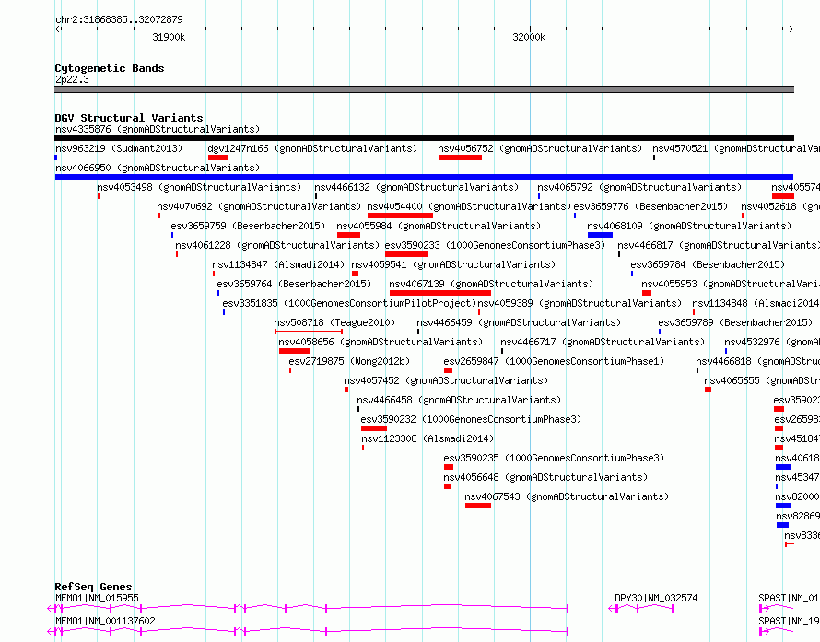Viewport: 820px width, 642px height.
Task: Open nsv4057452 variant label
Action: click(446, 380)
